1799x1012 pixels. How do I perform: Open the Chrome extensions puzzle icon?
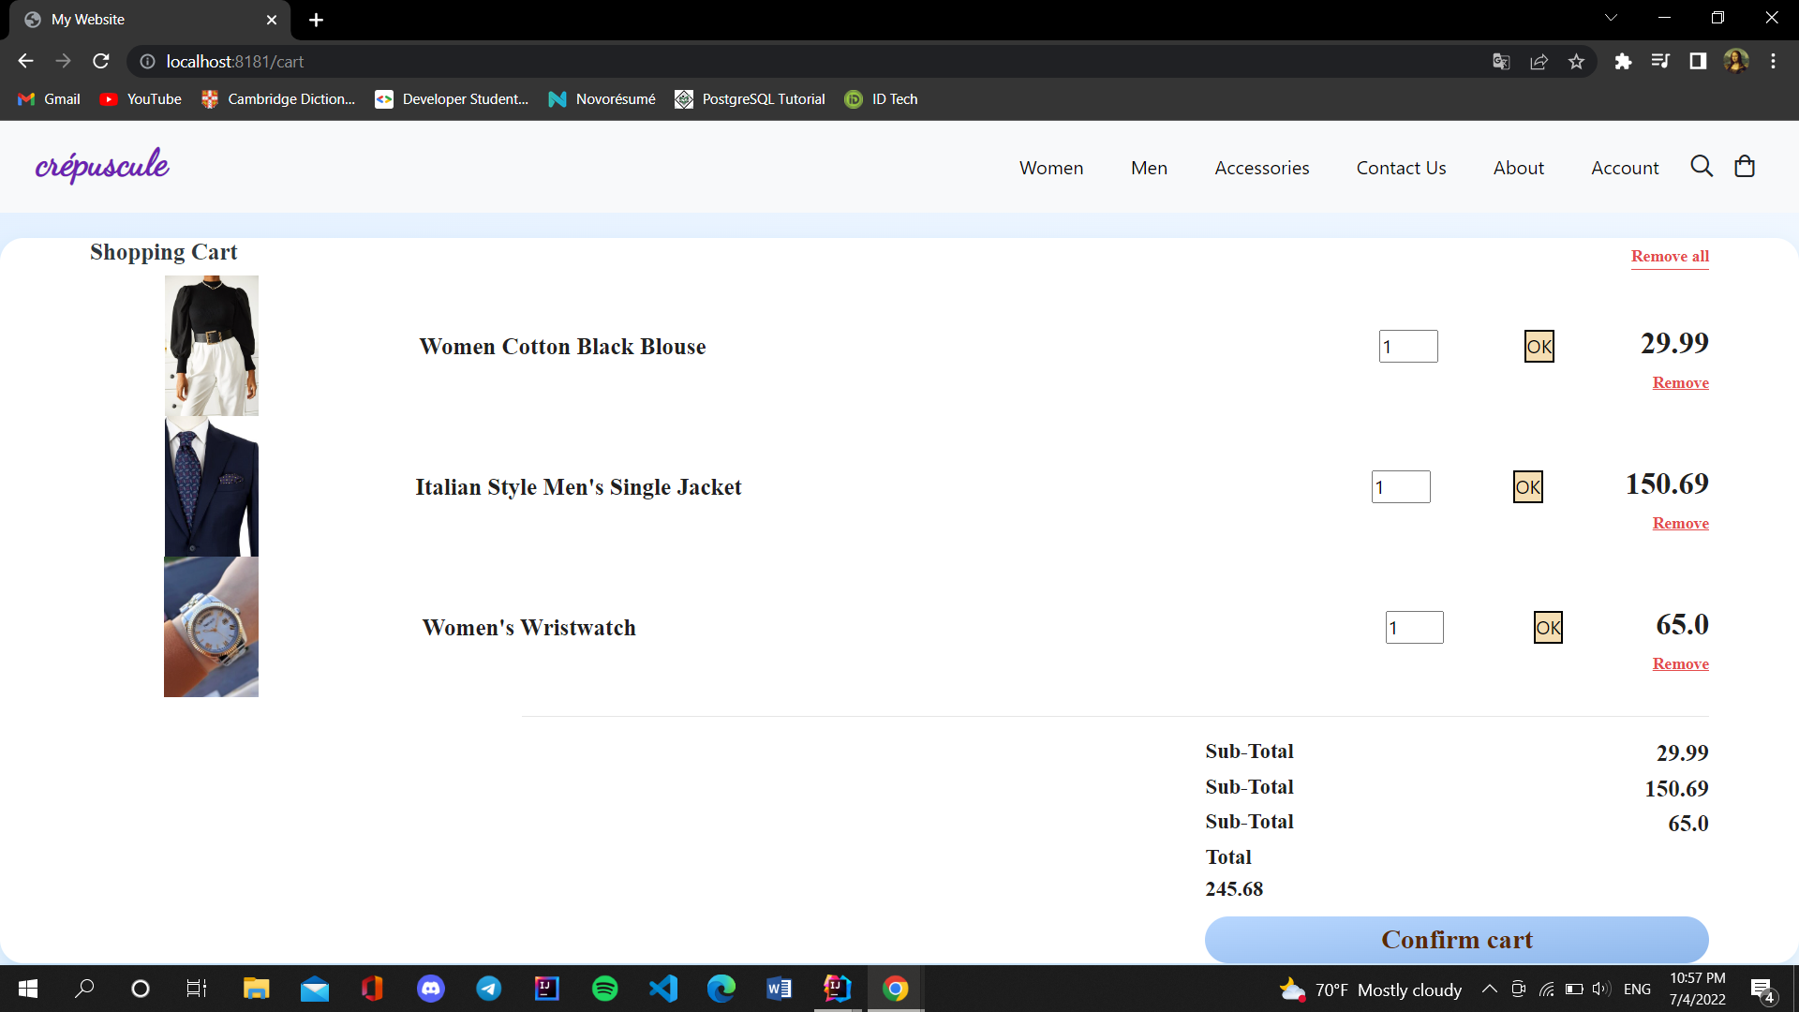click(1623, 62)
